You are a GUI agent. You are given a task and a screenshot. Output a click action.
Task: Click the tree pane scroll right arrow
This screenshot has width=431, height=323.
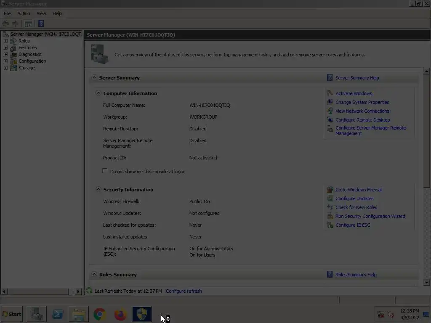[78, 291]
